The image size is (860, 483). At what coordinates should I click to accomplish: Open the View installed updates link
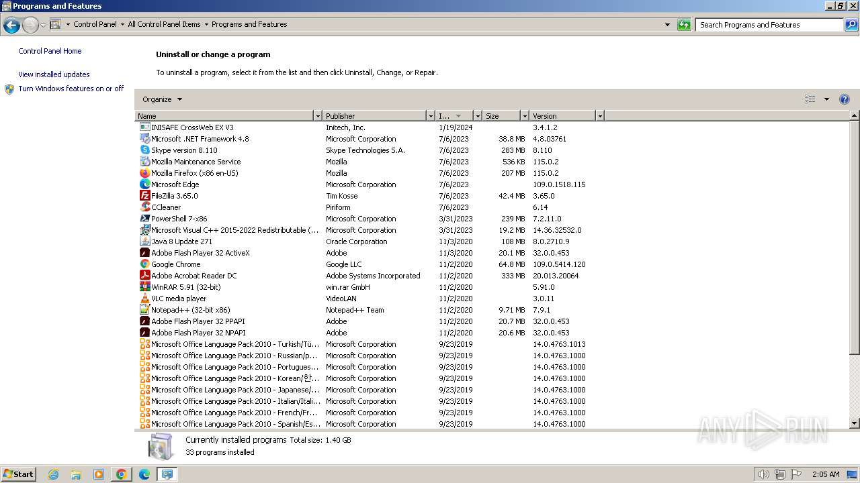click(54, 74)
